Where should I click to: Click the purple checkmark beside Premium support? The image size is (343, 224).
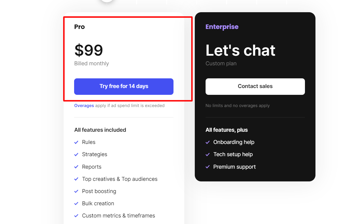point(208,167)
